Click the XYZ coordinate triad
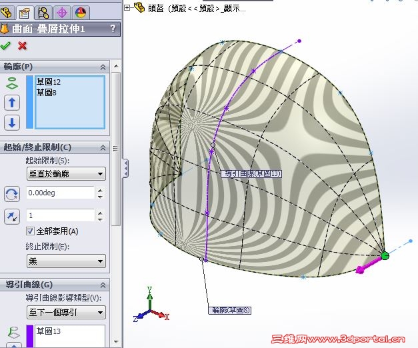418x348 pixels. coord(151,305)
